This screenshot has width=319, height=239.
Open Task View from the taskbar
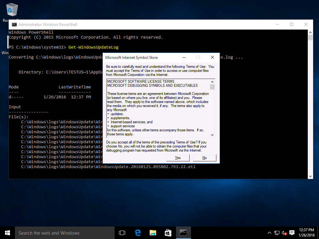coord(122,233)
